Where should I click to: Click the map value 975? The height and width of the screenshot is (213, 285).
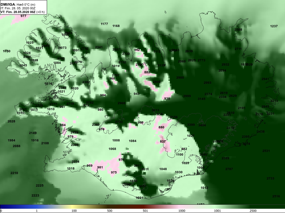pos(114,172)
